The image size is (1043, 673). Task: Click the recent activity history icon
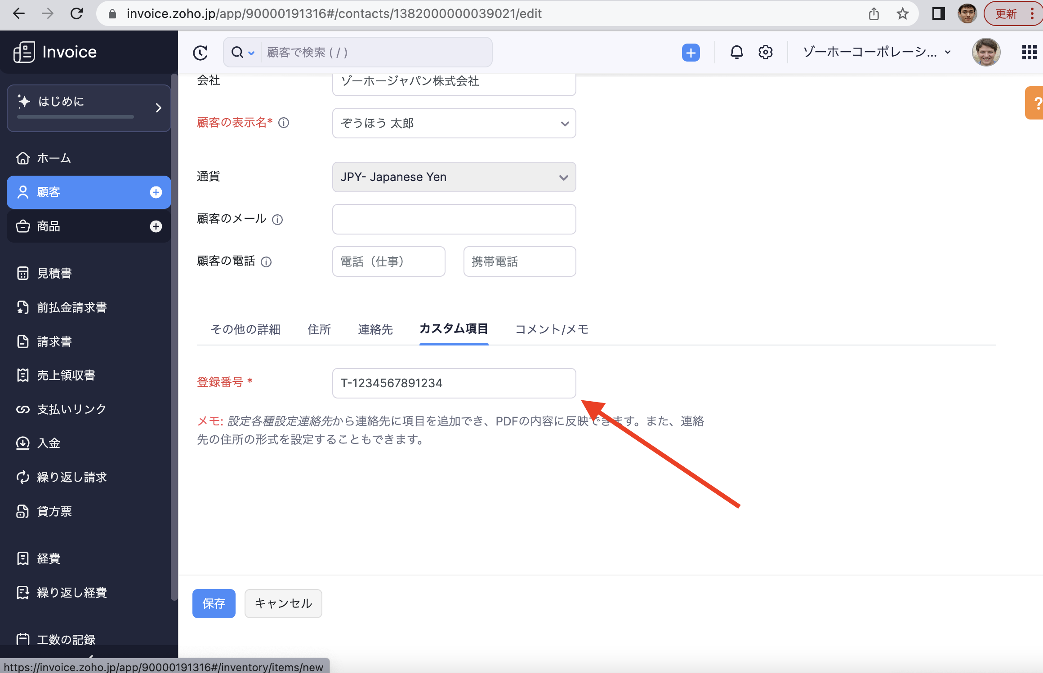tap(200, 53)
